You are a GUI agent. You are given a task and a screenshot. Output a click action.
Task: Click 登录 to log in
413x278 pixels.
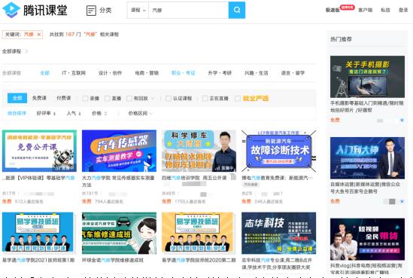tap(403, 10)
